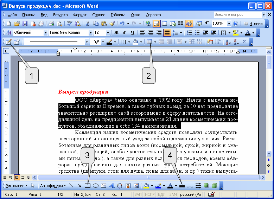
Task: Undo the last action
Action: 122,24
